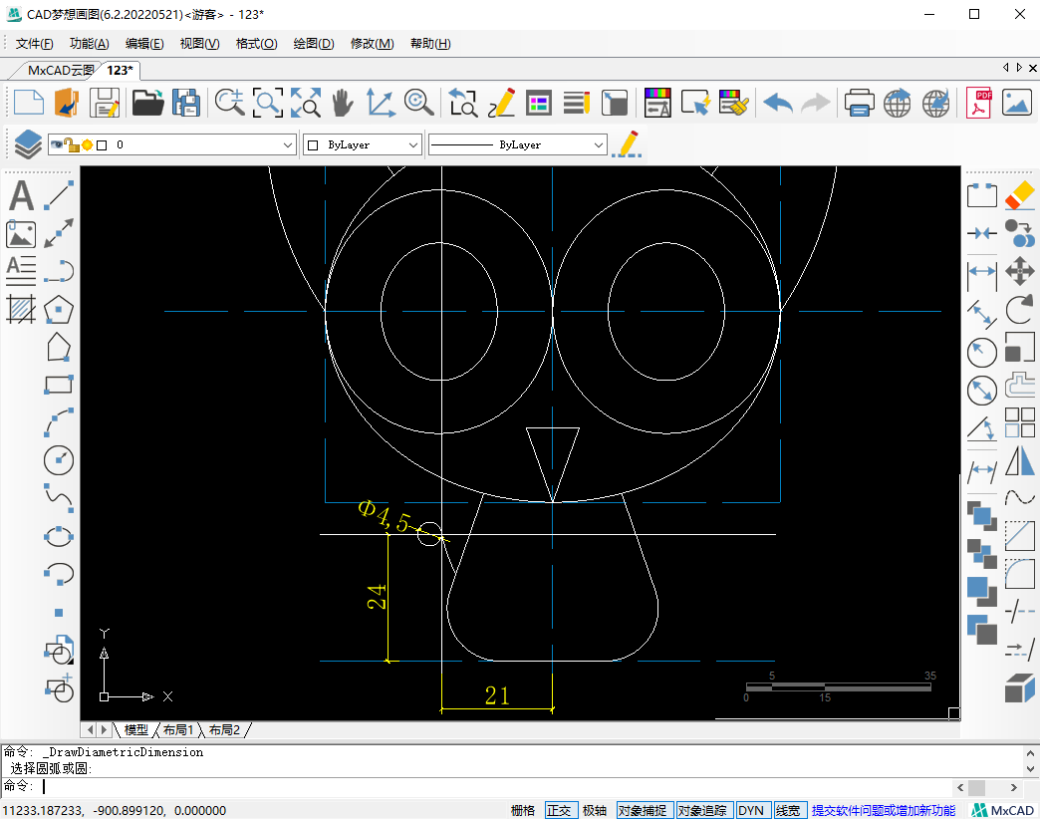Select the Eraser delete tool
The image size is (1040, 819).
(1019, 196)
